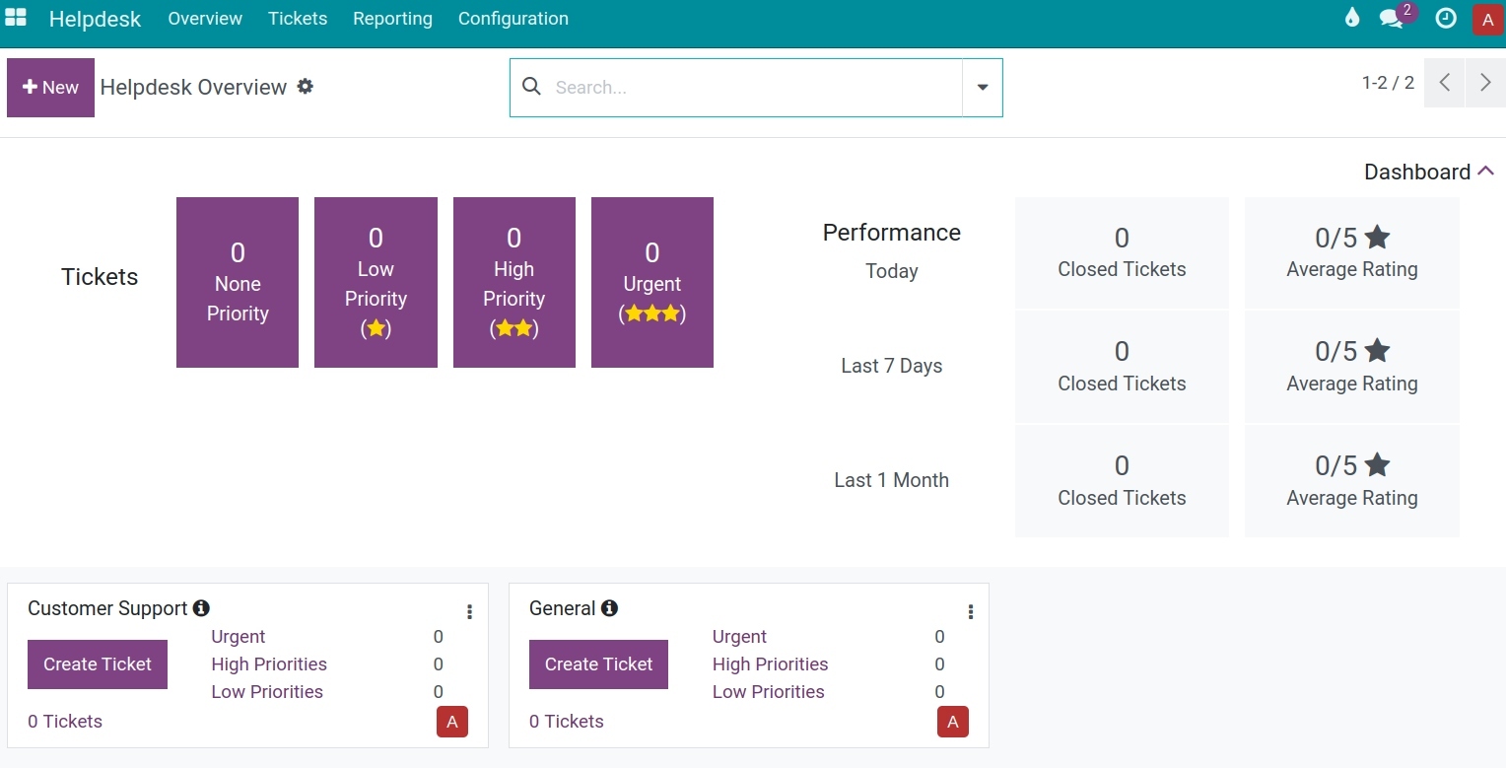Click the Last 1 Month label
1506x768 pixels.
pyautogui.click(x=892, y=480)
